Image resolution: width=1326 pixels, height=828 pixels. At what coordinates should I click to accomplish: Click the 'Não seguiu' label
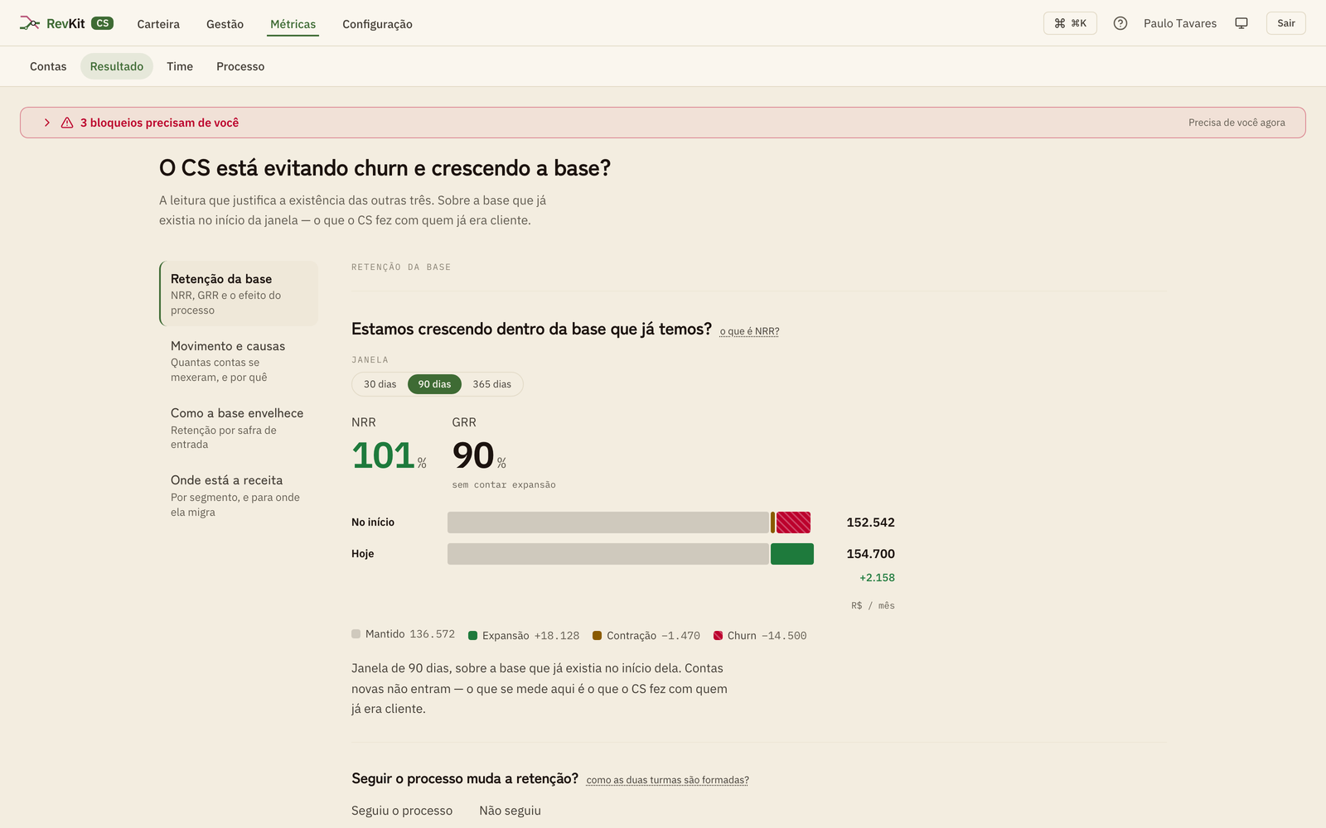[x=510, y=811]
